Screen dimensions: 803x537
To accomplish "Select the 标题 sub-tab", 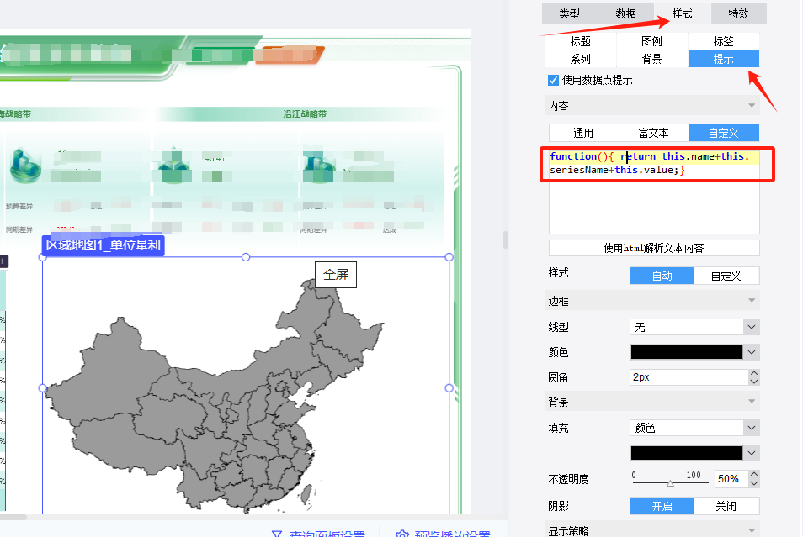I will click(581, 41).
